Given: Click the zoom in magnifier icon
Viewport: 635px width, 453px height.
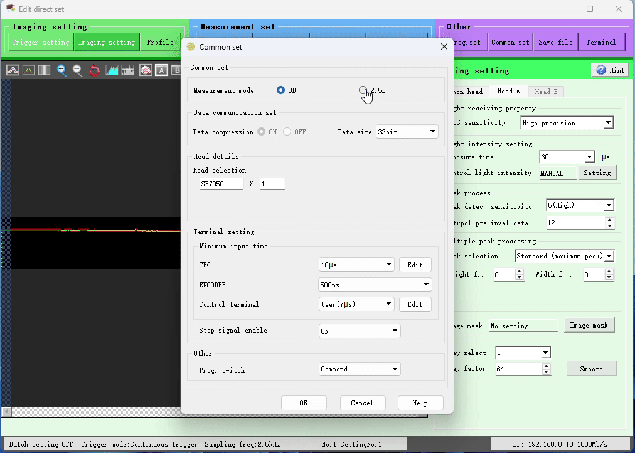Looking at the screenshot, I should [61, 70].
